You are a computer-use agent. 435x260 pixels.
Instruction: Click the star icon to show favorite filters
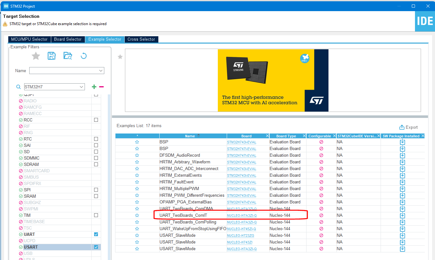coord(36,56)
